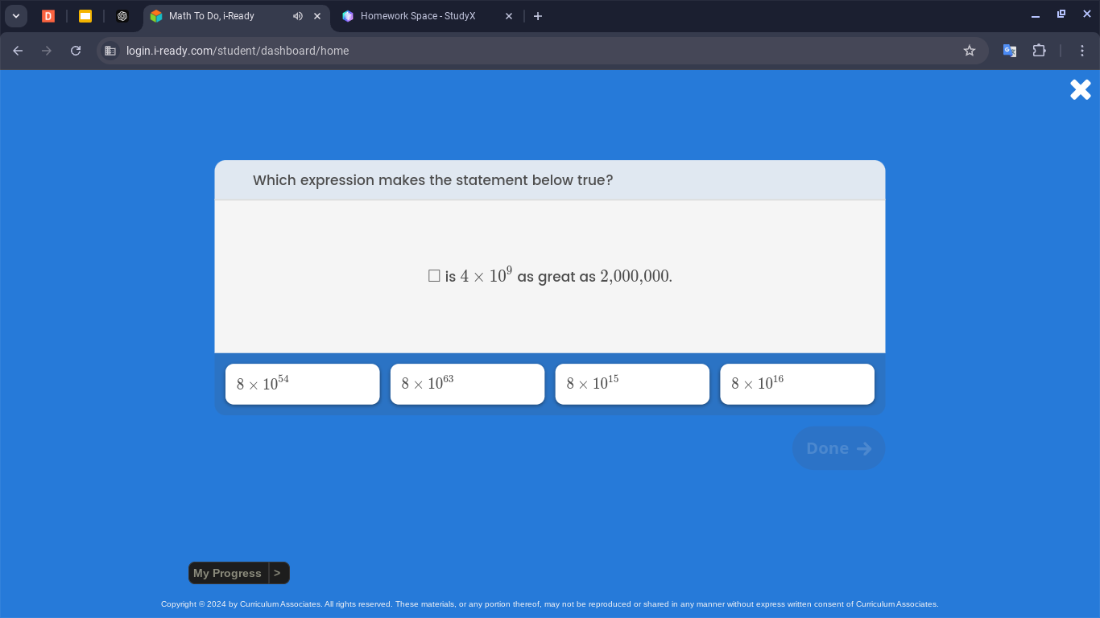Click the Done button
This screenshot has height=618, width=1100.
(838, 448)
